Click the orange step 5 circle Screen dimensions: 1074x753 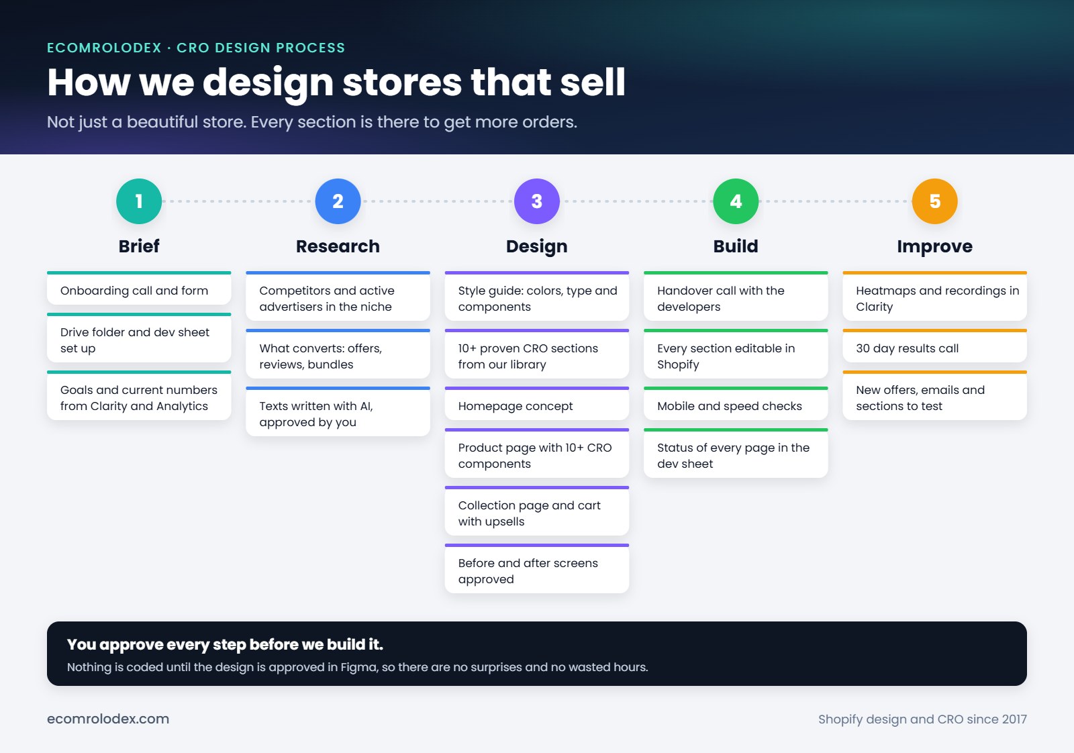tap(934, 201)
